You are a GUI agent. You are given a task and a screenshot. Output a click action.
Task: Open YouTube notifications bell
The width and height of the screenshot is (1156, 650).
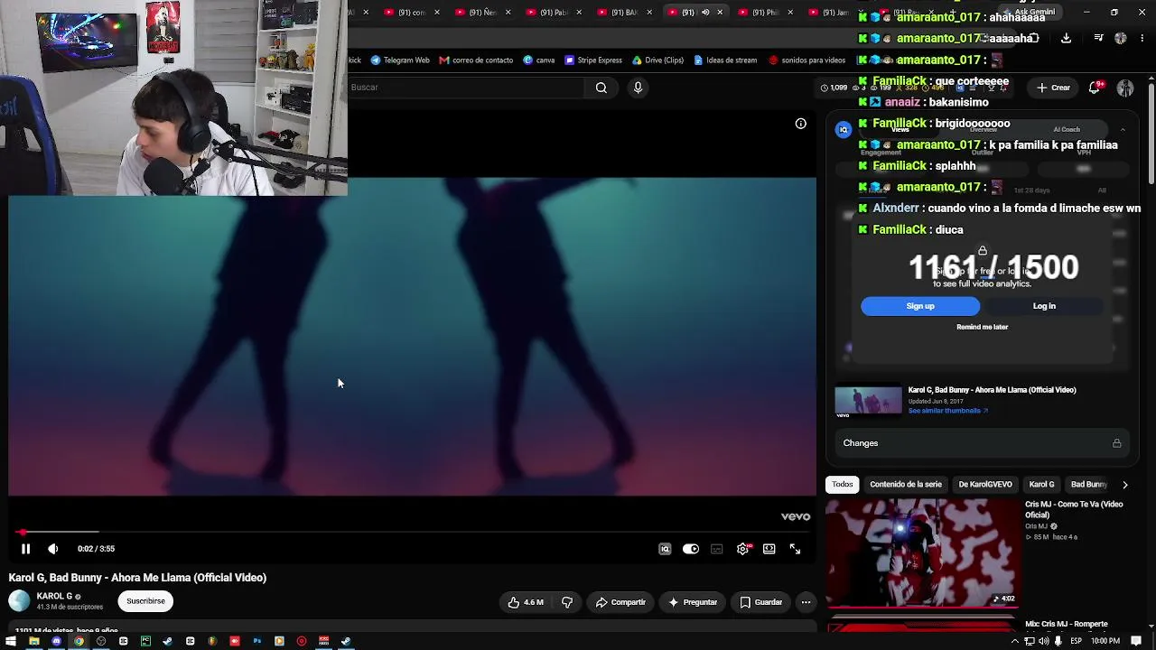pyautogui.click(x=1095, y=88)
